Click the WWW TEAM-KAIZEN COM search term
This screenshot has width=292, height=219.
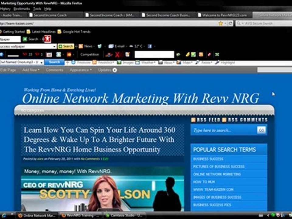[x=213, y=189]
